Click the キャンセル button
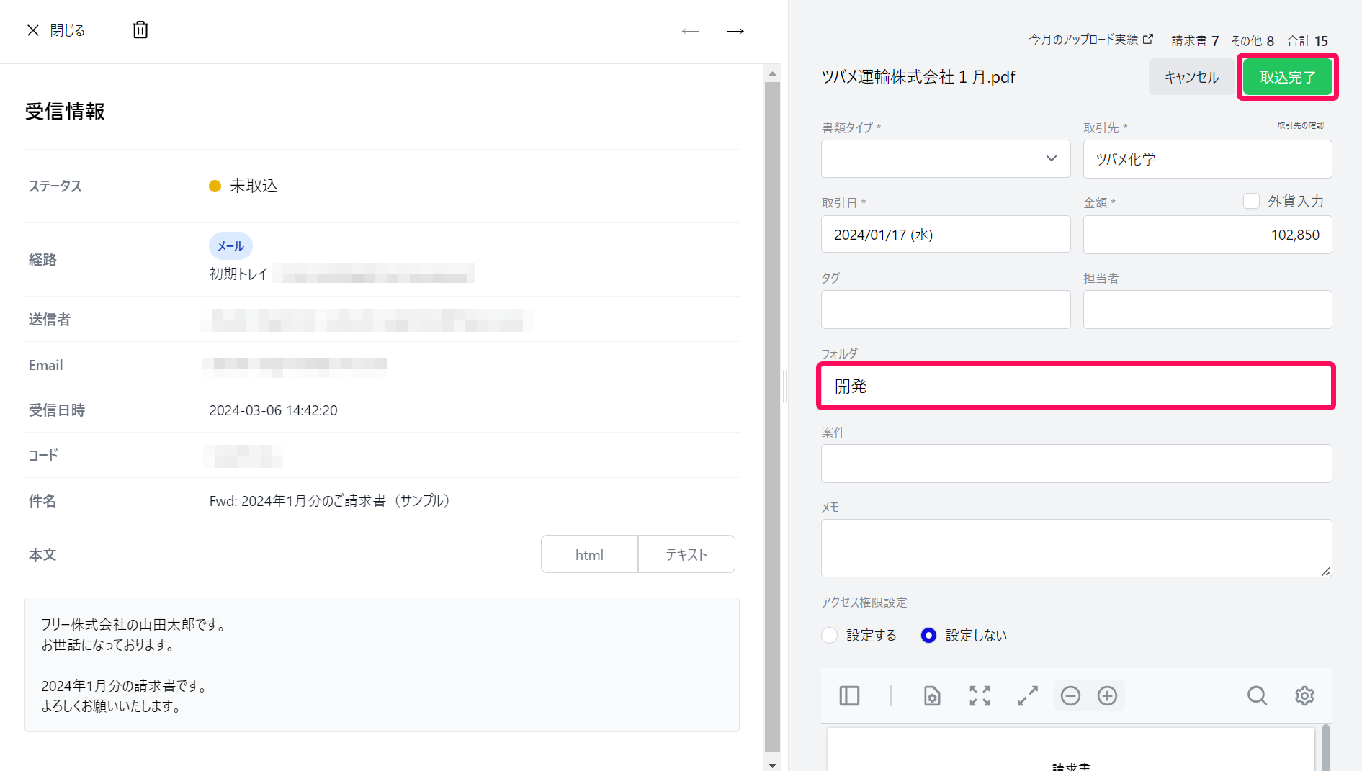This screenshot has width=1362, height=771. pos(1191,77)
